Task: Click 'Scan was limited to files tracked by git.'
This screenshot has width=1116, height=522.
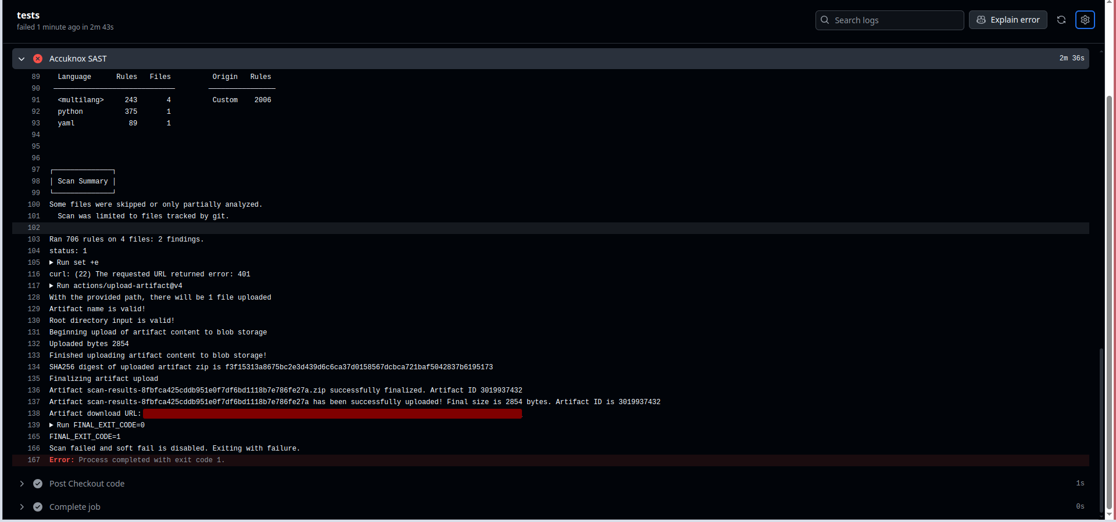Action: (x=144, y=216)
